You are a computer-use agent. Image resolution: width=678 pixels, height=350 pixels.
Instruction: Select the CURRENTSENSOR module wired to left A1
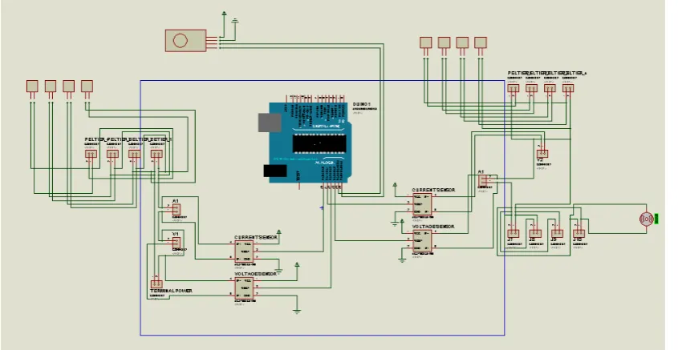244,251
